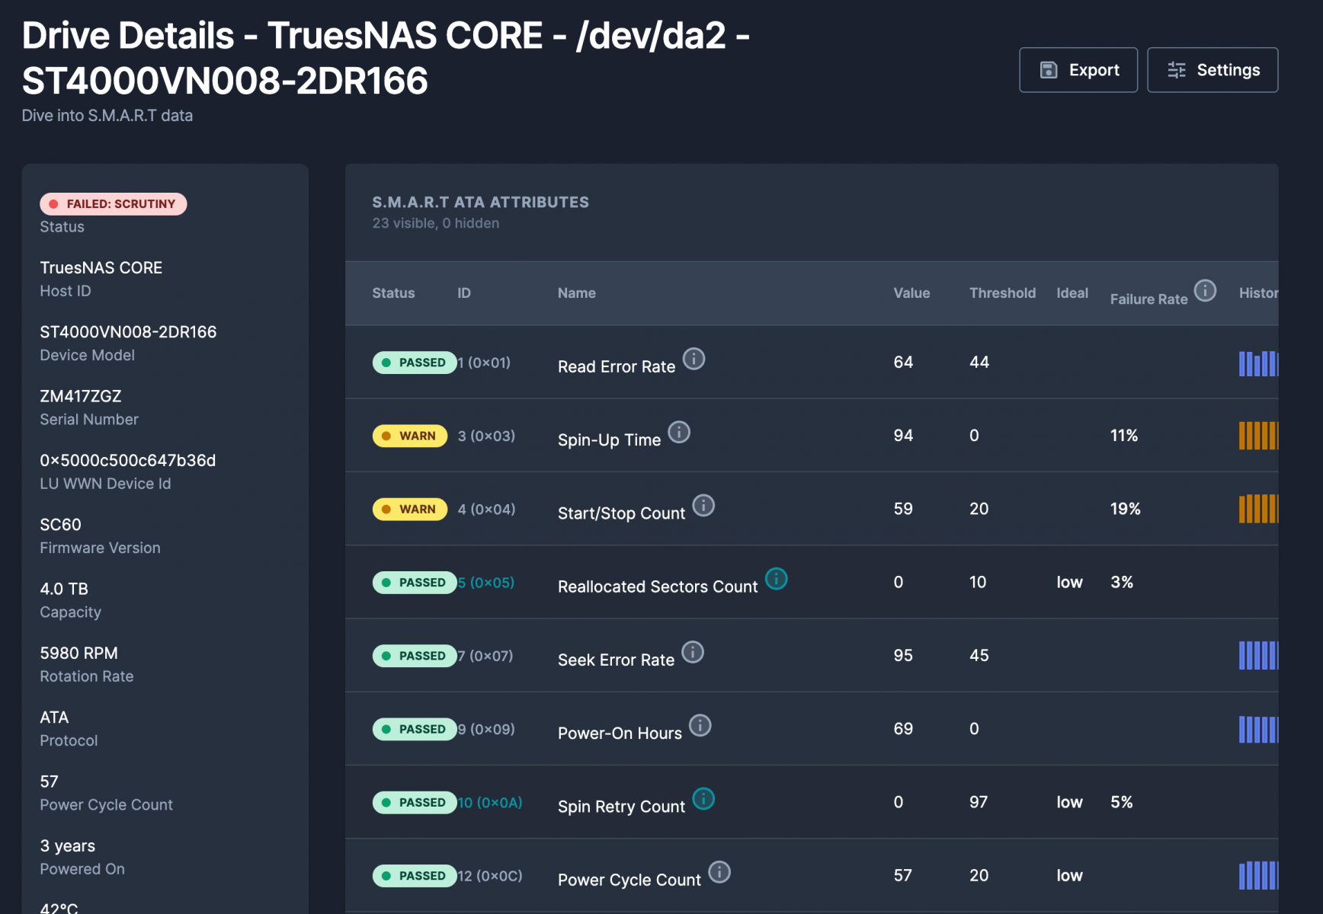Viewport: 1323px width, 914px height.
Task: Open info icon for Reallocated Sectors Count
Action: click(776, 579)
